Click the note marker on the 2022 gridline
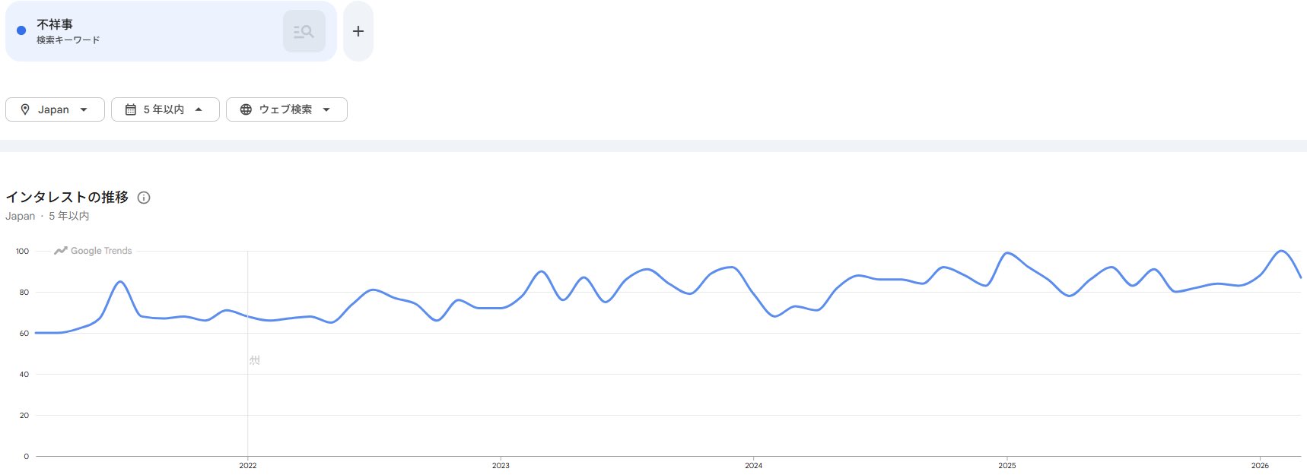Image resolution: width=1307 pixels, height=475 pixels. pos(255,360)
